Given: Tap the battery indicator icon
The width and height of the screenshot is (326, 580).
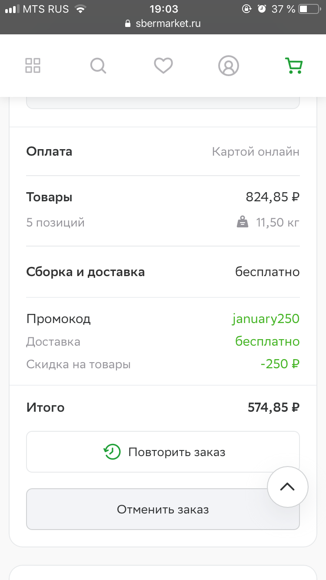Looking at the screenshot, I should coord(310,9).
